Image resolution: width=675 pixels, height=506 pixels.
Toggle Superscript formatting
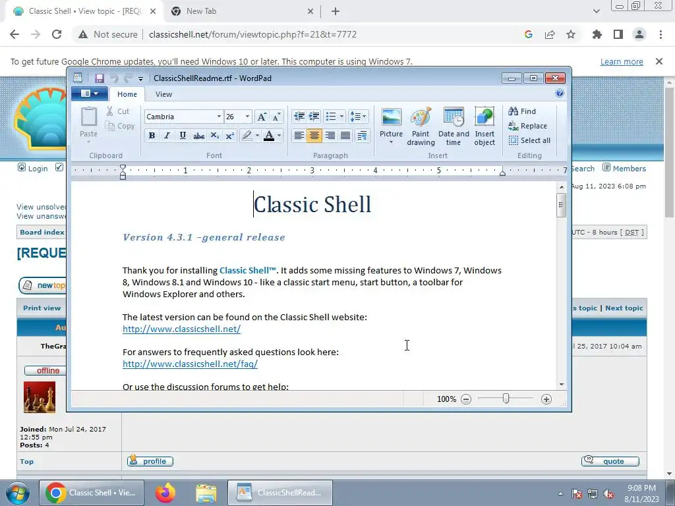(230, 136)
